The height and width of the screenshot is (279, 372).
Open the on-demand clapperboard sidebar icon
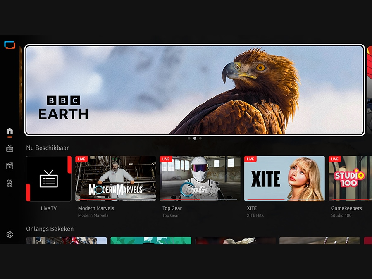[x=10, y=166]
